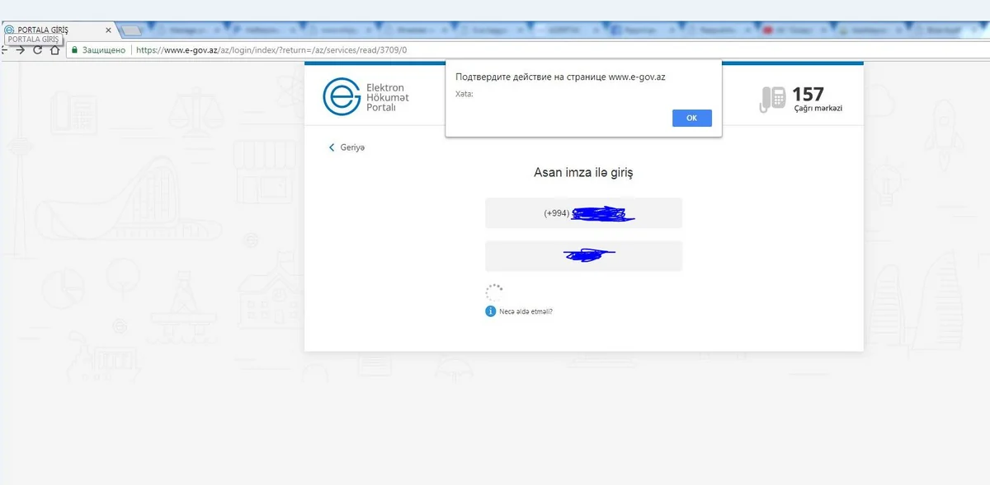Viewport: 990px width, 485px height.
Task: Click the "Asan imza ilə giriş" heading
Action: point(583,174)
